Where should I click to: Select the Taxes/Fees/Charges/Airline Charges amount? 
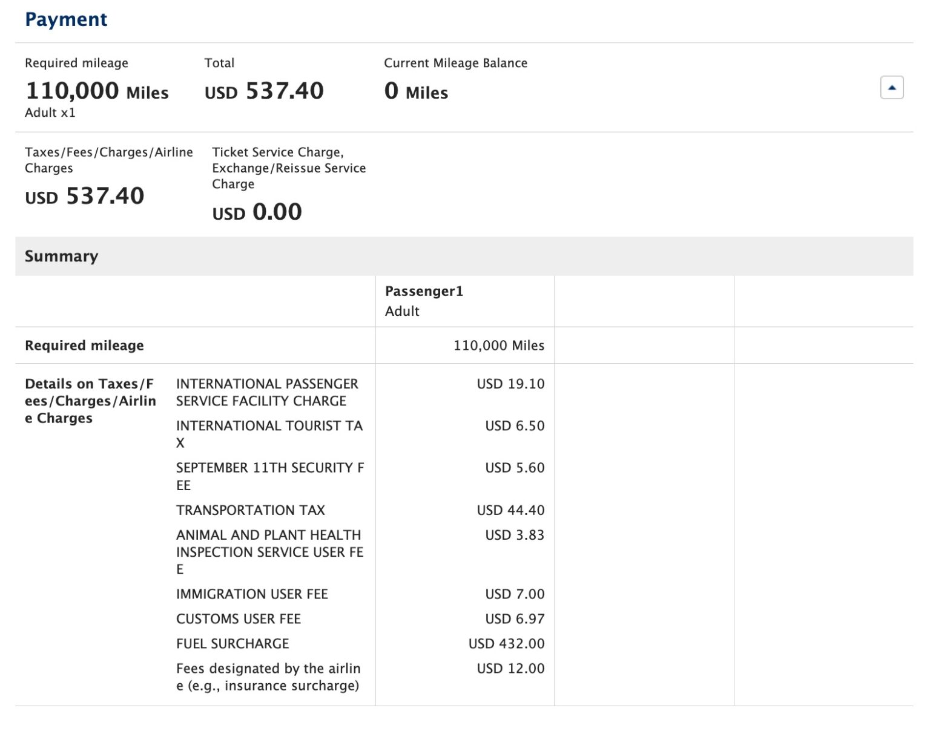(84, 196)
